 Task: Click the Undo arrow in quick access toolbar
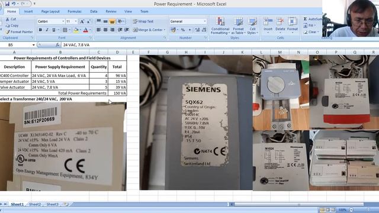14,4
